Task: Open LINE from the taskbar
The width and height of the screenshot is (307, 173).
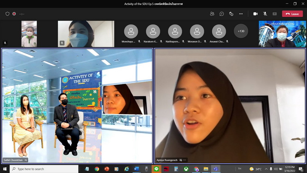Action: click(x=156, y=169)
